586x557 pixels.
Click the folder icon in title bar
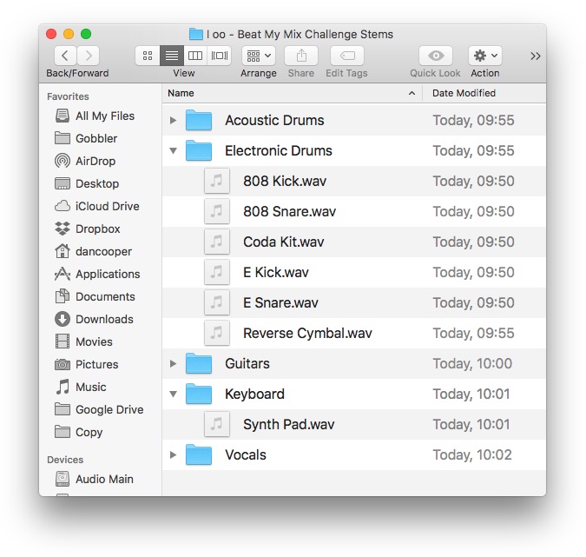click(x=196, y=34)
